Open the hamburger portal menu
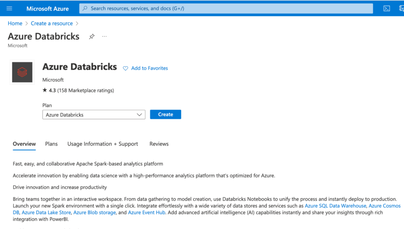 click(9, 8)
